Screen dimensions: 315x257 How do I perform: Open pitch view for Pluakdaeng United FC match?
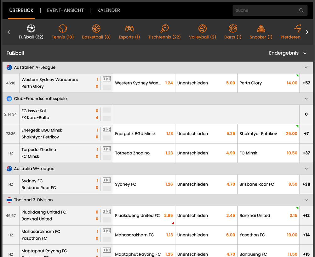(107, 211)
